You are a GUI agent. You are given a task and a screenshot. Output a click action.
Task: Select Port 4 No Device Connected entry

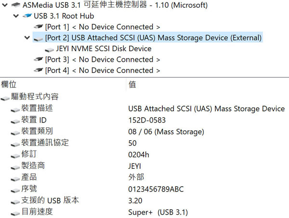pos(103,70)
